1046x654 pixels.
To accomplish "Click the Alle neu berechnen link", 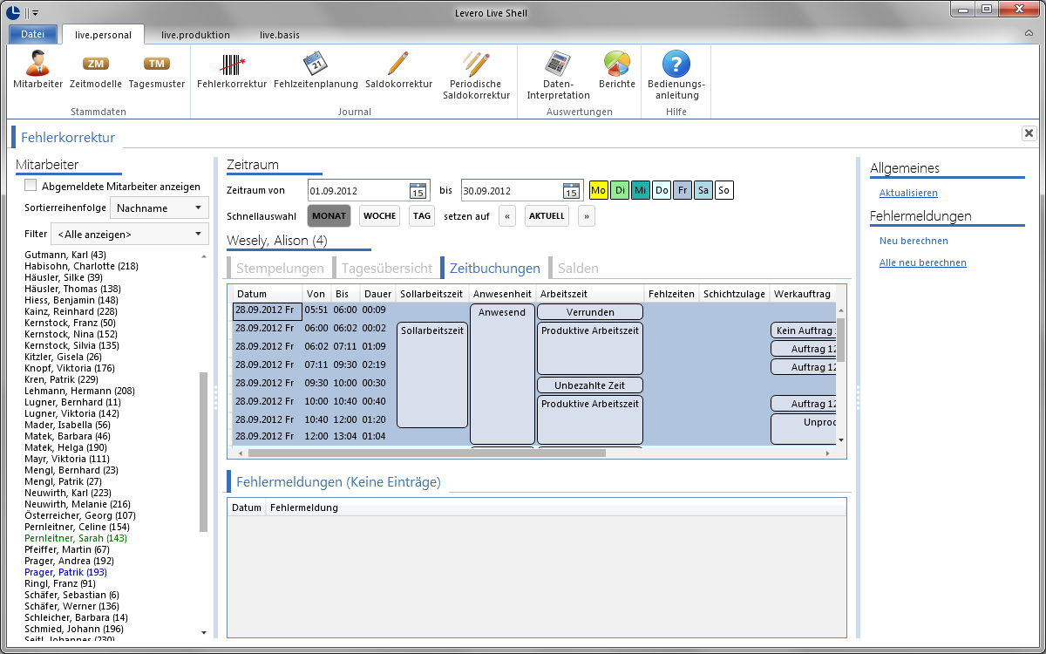I will click(923, 262).
